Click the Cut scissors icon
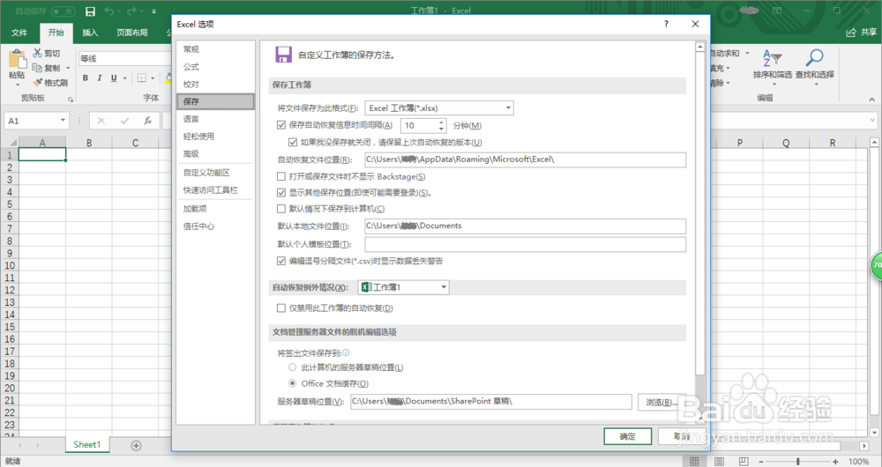 38,53
